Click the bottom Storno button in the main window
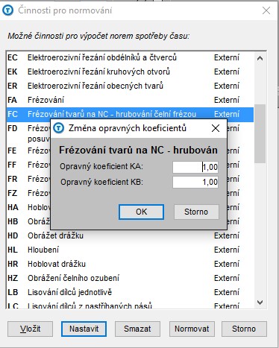This screenshot has height=348, width=279. 244,329
